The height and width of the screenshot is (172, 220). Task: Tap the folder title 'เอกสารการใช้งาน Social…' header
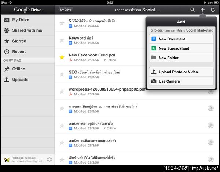coord(137,10)
